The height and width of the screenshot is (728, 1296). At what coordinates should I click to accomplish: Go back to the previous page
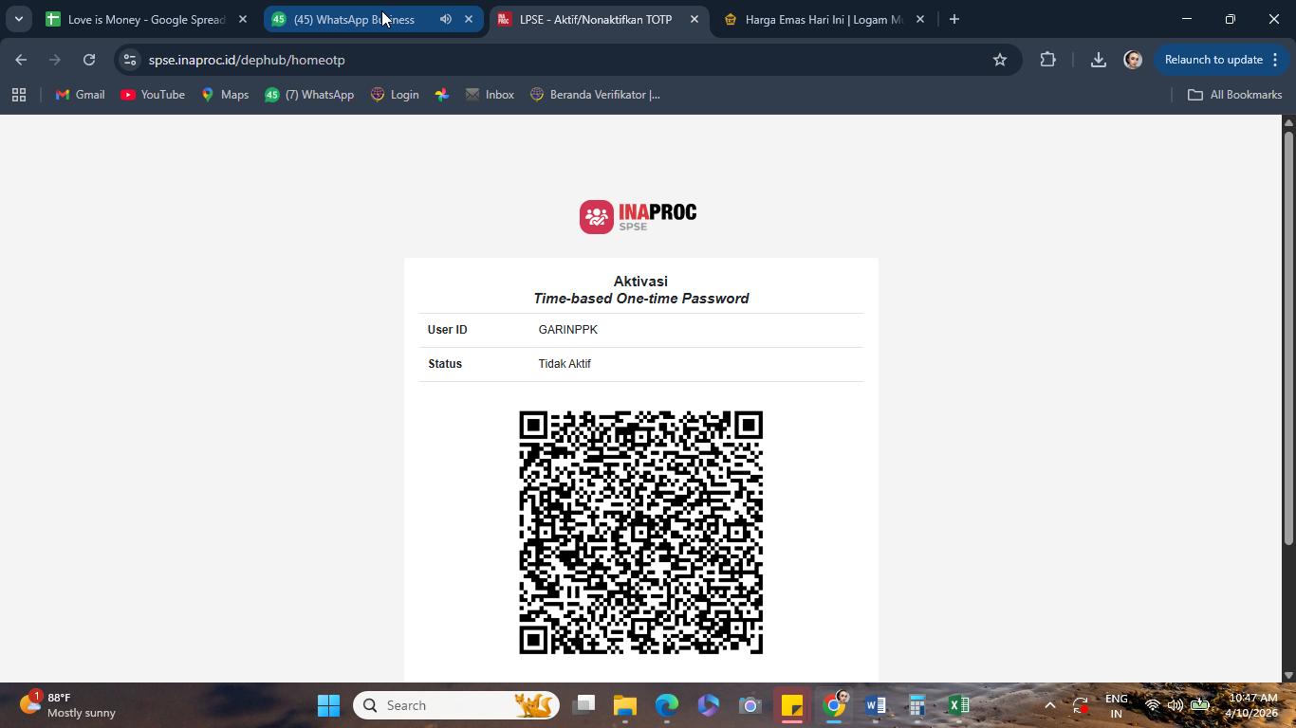tap(21, 60)
